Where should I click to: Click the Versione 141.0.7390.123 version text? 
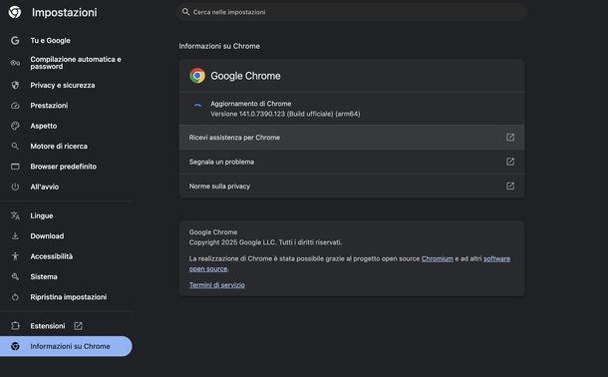click(285, 114)
